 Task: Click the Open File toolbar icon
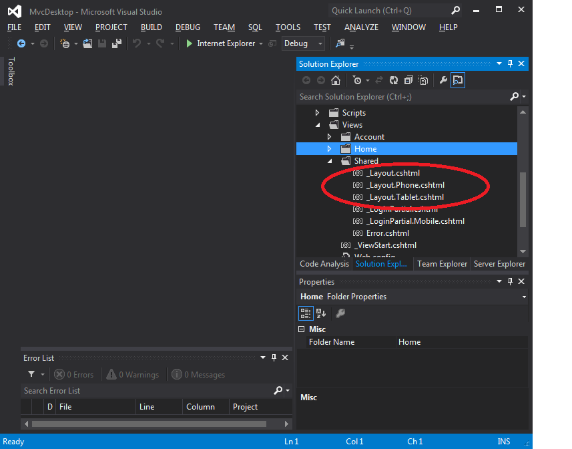[87, 44]
